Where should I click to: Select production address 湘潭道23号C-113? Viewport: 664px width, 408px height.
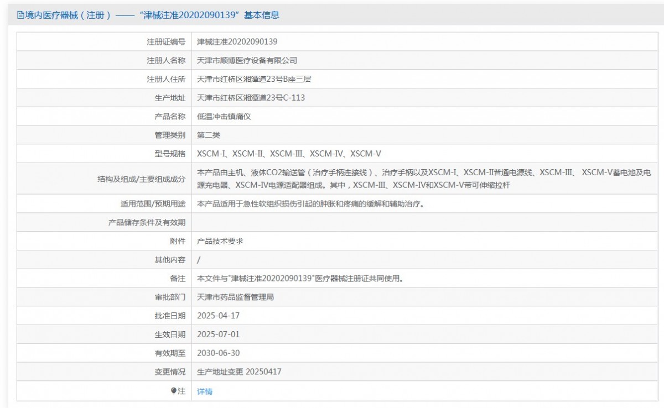tap(251, 98)
